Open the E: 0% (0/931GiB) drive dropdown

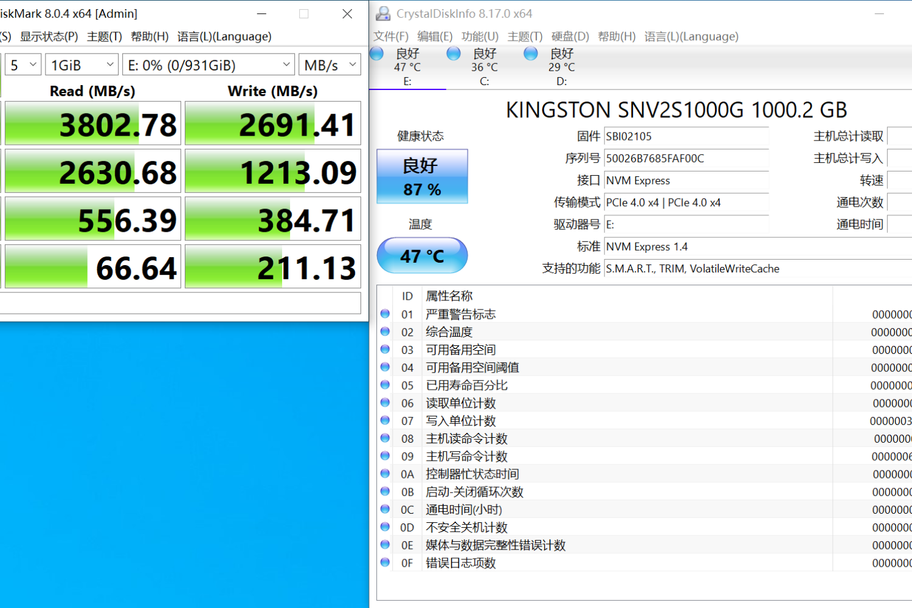point(209,65)
